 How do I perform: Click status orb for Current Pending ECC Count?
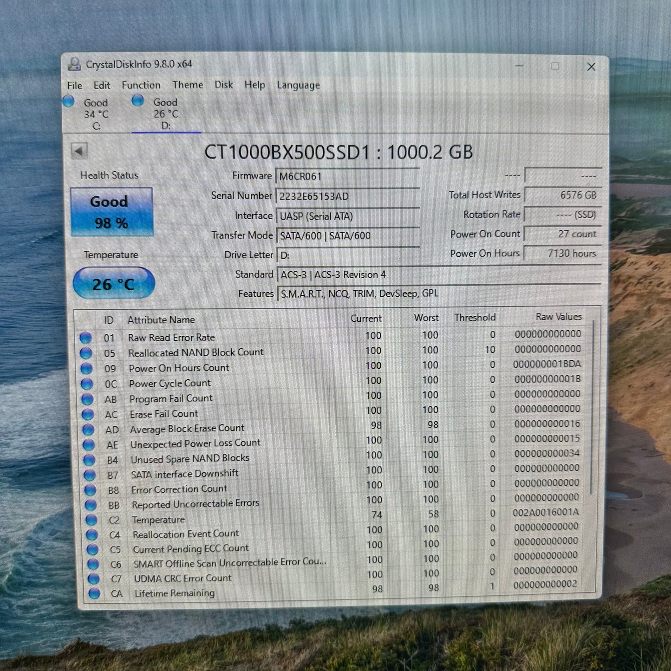point(92,549)
